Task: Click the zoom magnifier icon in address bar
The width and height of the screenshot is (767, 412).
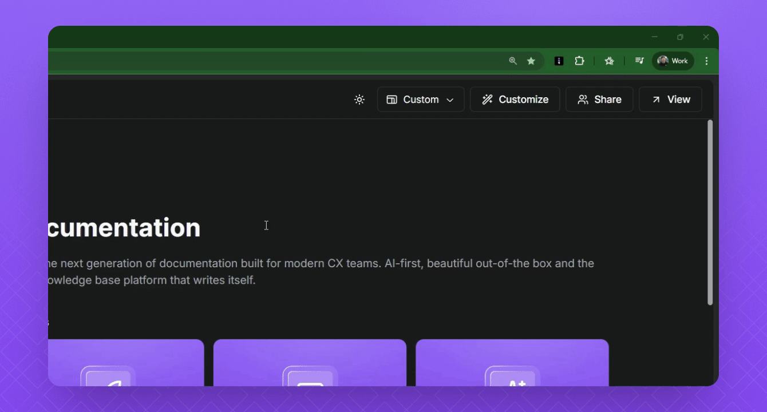Action: pyautogui.click(x=513, y=61)
